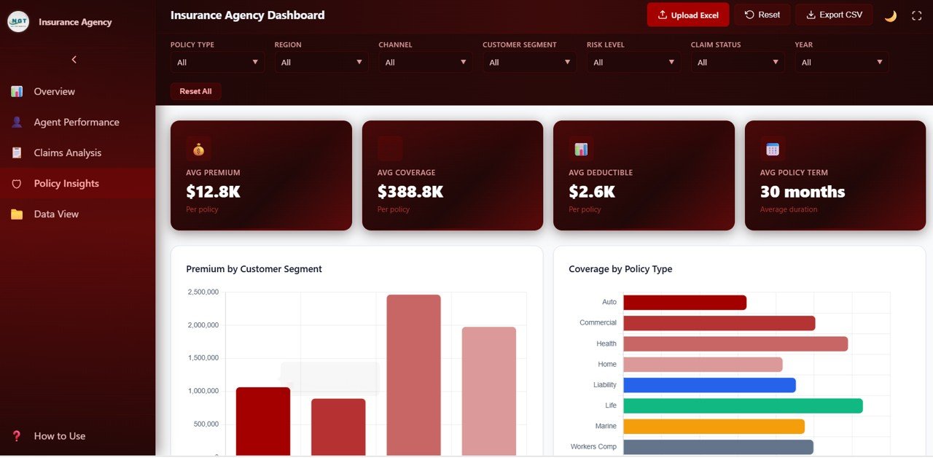933x458 pixels.
Task: Click the question mark How to Use icon
Action: (x=17, y=436)
